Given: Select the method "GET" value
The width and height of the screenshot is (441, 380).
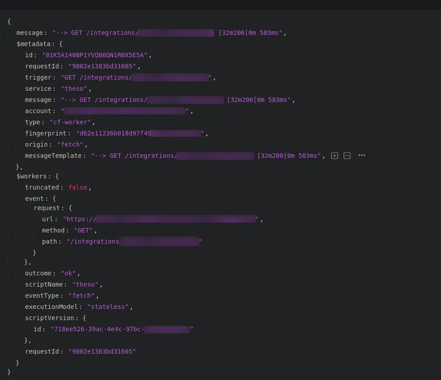Looking at the screenshot, I should pos(83,230).
